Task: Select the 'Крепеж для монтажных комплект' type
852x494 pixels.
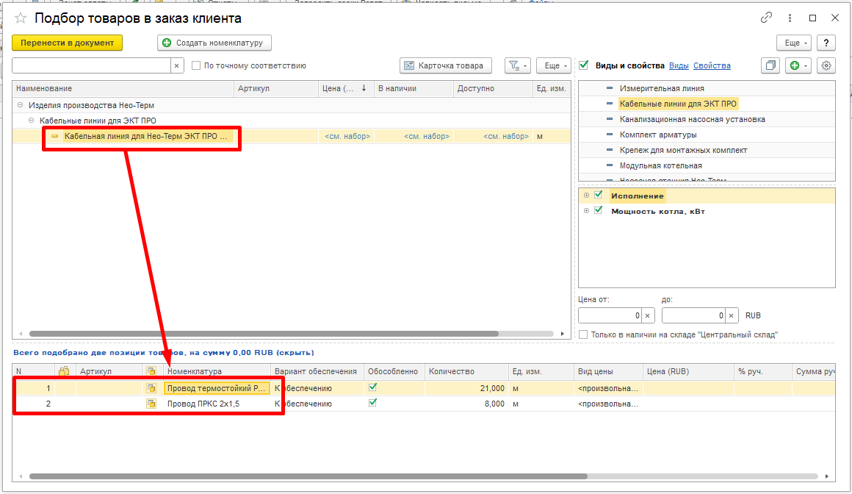Action: click(684, 150)
